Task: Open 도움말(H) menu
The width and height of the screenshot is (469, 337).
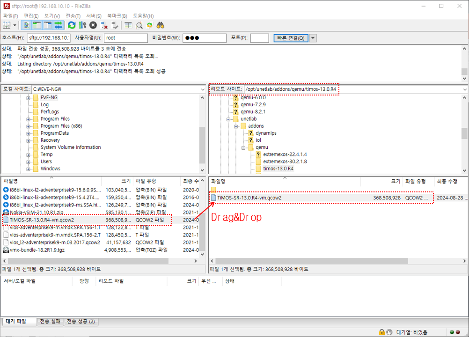Action: point(143,16)
